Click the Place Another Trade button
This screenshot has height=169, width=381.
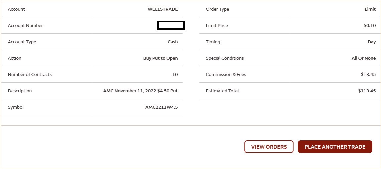(335, 147)
